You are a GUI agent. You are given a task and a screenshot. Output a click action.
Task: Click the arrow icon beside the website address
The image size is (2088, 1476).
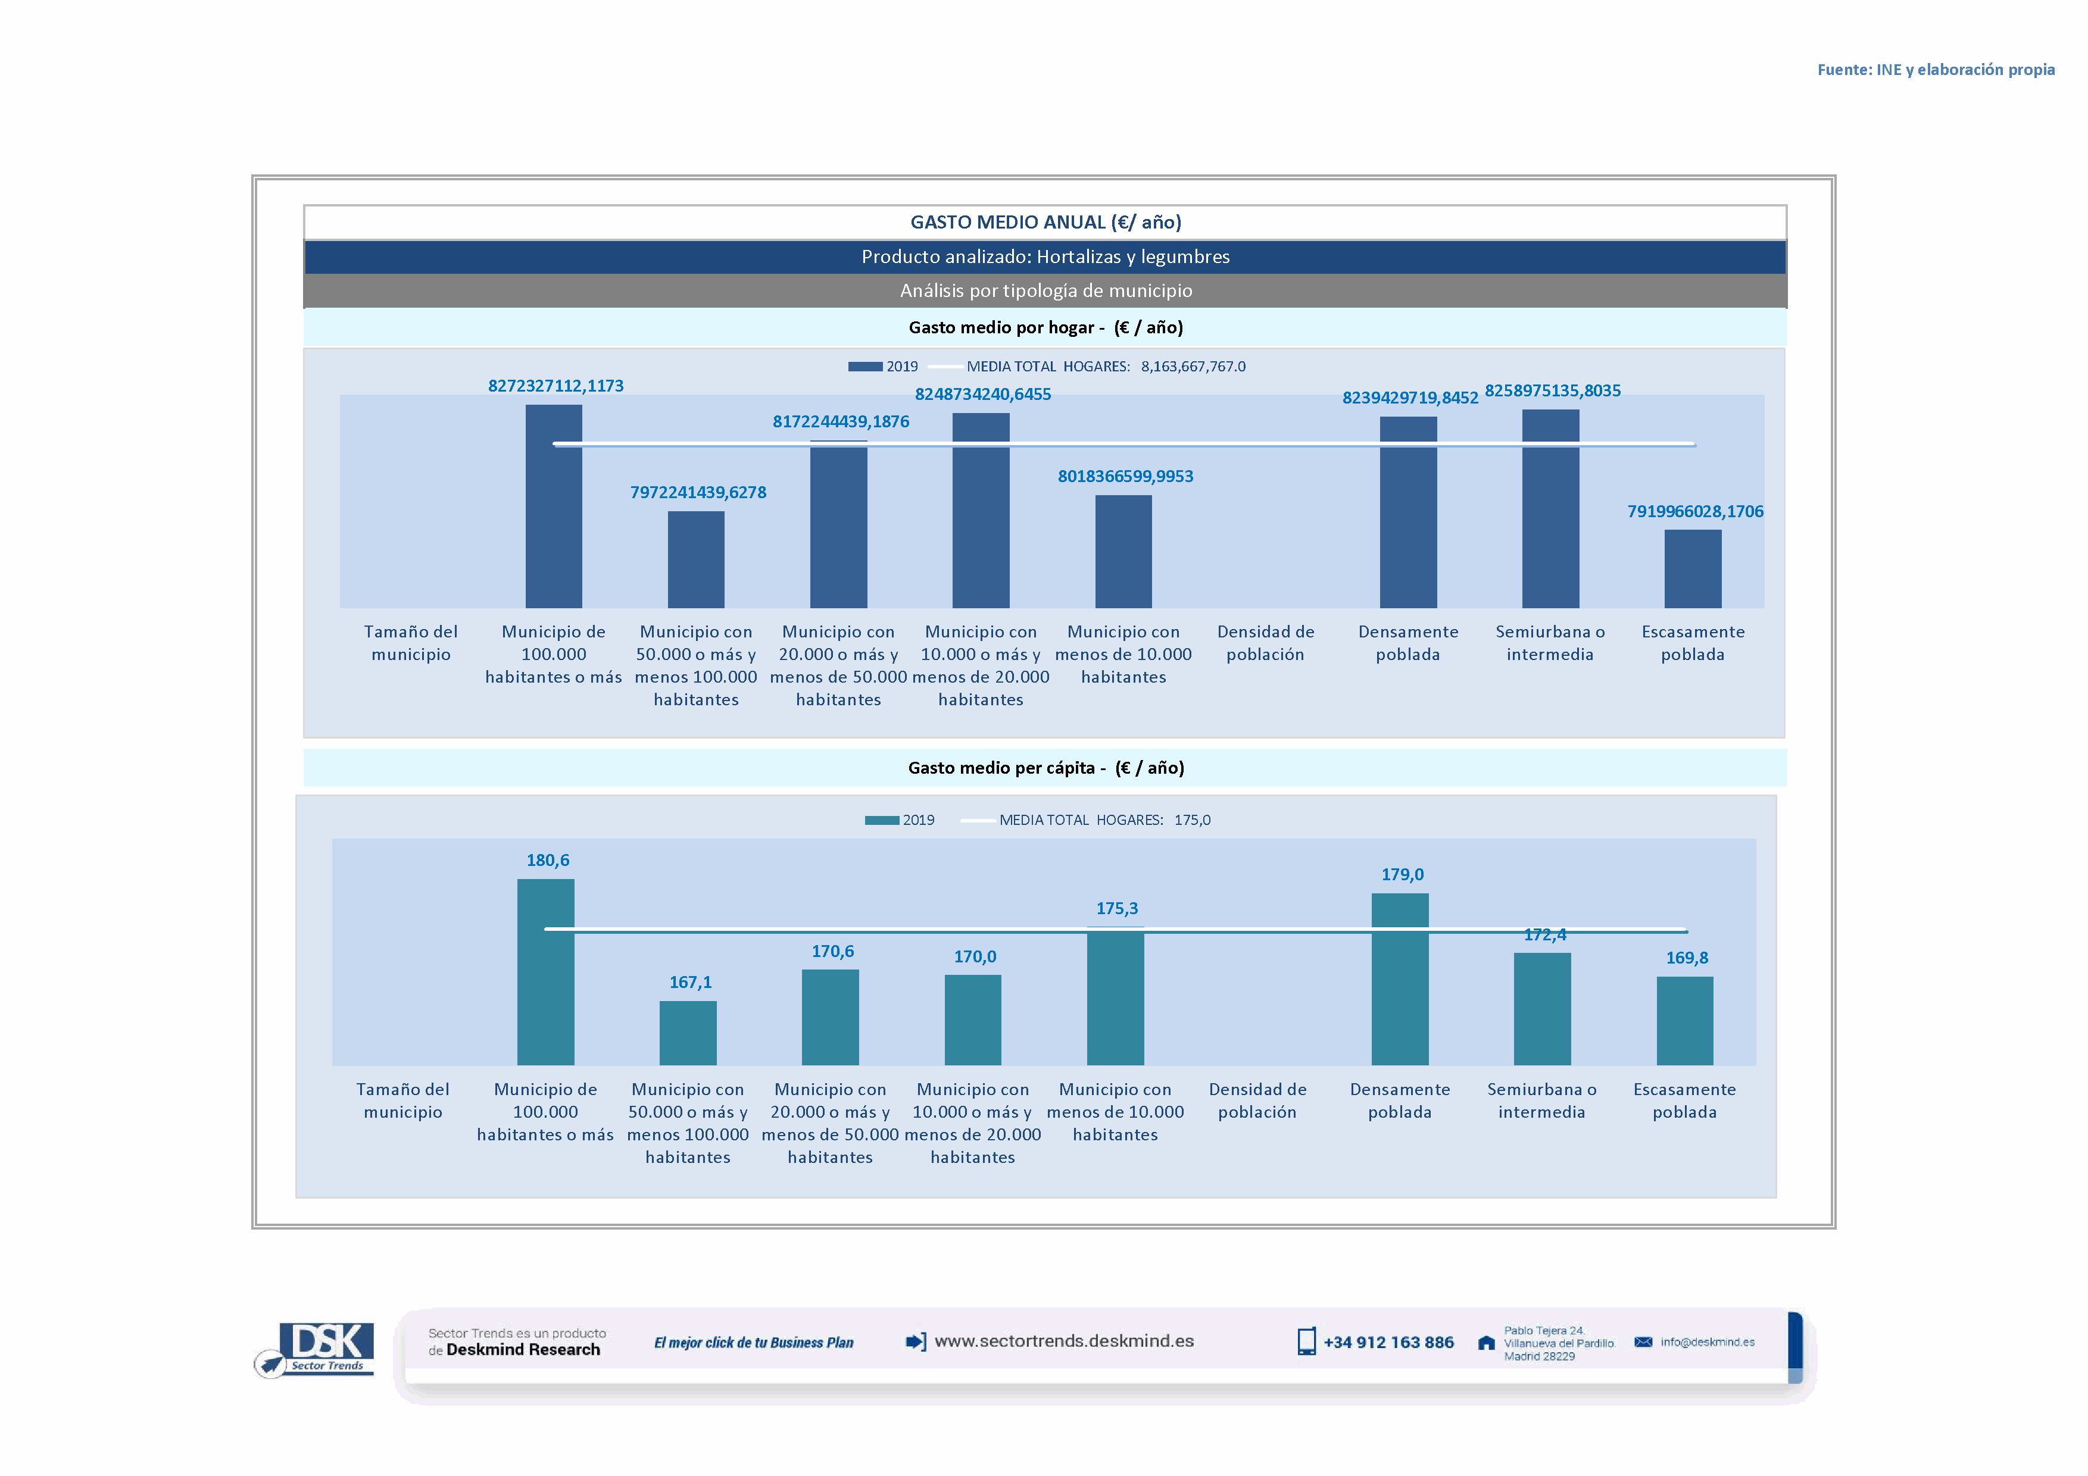tap(916, 1341)
